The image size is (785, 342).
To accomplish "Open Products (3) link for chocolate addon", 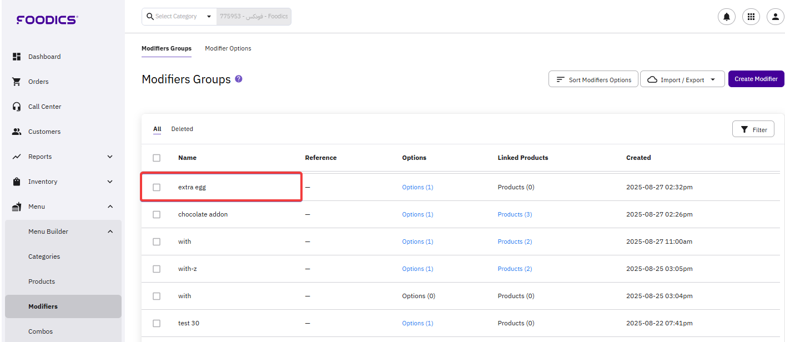I will [515, 214].
